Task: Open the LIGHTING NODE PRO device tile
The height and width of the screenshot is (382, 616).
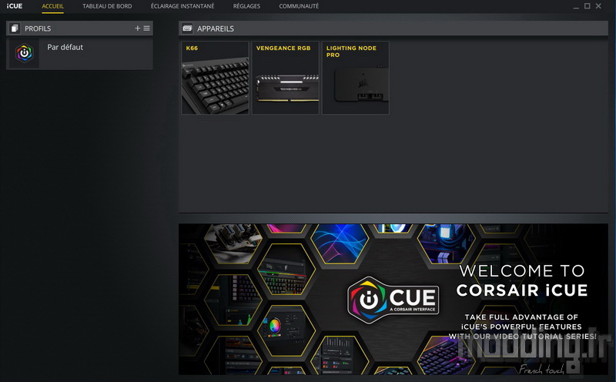Action: tap(356, 78)
